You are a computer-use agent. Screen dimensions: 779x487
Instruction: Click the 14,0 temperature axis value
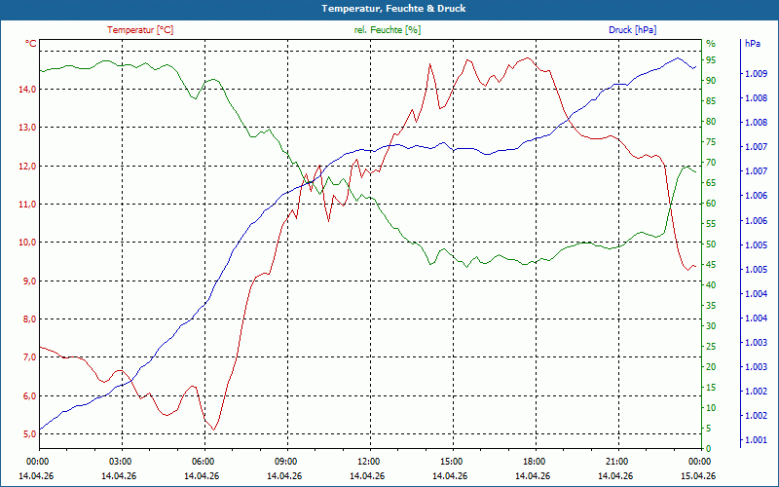28,90
